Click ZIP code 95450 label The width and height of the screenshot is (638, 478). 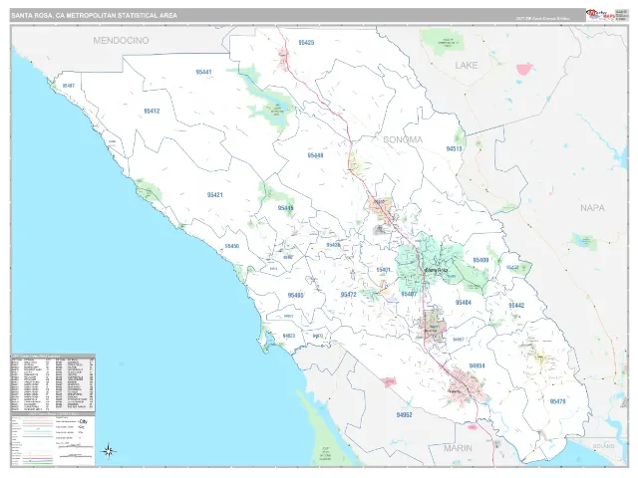(x=232, y=246)
